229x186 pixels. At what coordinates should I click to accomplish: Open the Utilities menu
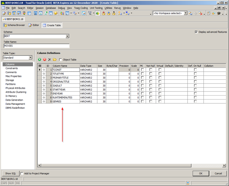108,8
